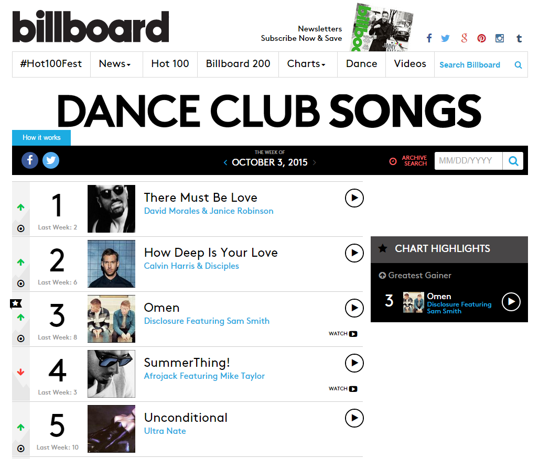Open the Hot 100 nav item

coord(170,64)
